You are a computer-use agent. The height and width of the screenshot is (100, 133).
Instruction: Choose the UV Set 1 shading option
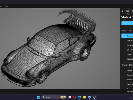point(130,50)
